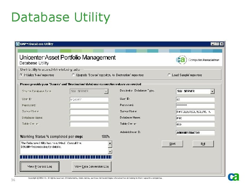Click the destination Database Name field
250x187 pixels.
pos(195,118)
